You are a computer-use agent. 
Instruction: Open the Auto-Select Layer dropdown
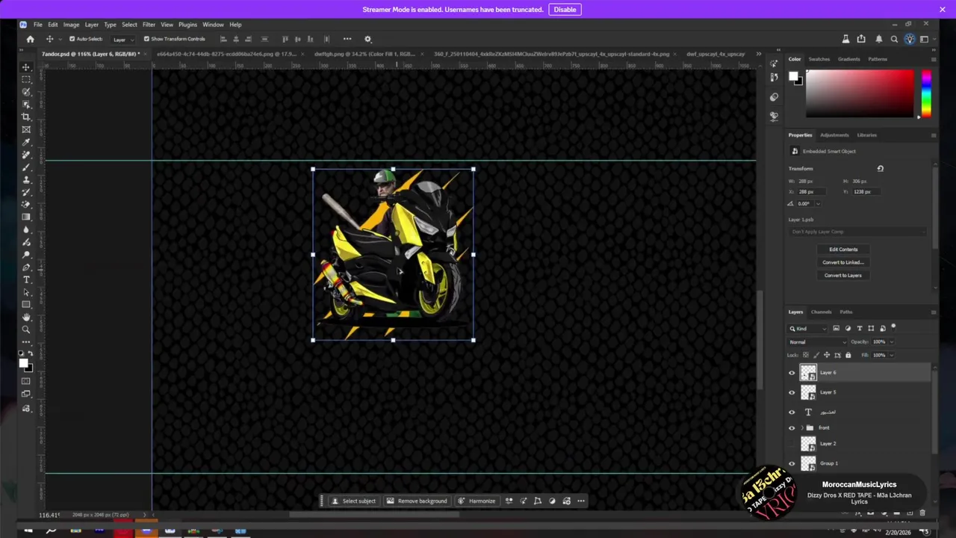tap(123, 39)
